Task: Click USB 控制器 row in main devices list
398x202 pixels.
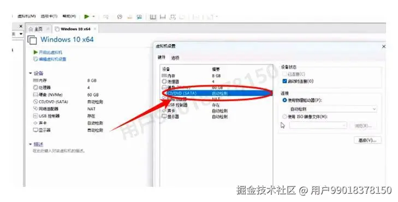Action: click(68, 116)
